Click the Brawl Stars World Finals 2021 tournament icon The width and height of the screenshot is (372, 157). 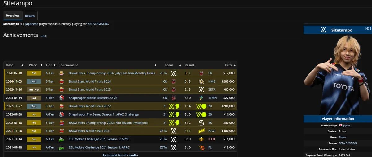(x=61, y=131)
